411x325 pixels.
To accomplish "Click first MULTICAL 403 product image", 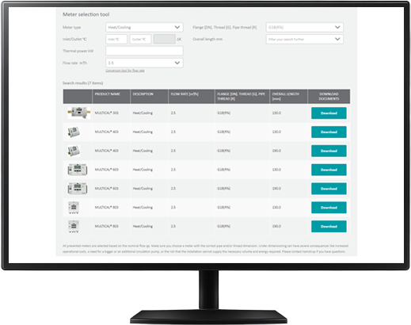I will tap(74, 132).
